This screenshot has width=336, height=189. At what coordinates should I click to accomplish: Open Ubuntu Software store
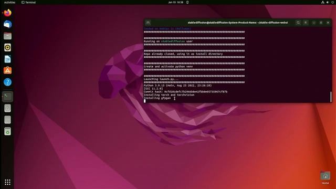pos(7,70)
